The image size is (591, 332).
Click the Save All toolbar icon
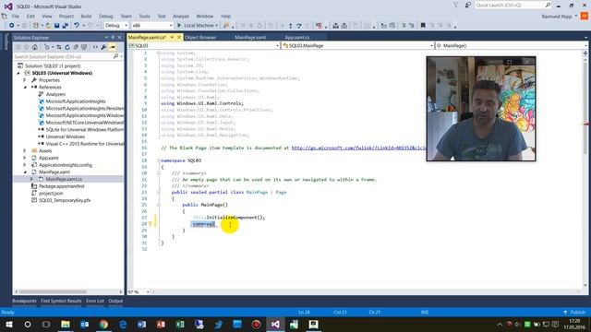[x=66, y=26]
